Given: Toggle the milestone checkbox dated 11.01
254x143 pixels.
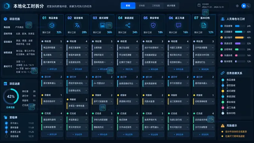Looking at the screenshot, I should (x=6, y=123).
